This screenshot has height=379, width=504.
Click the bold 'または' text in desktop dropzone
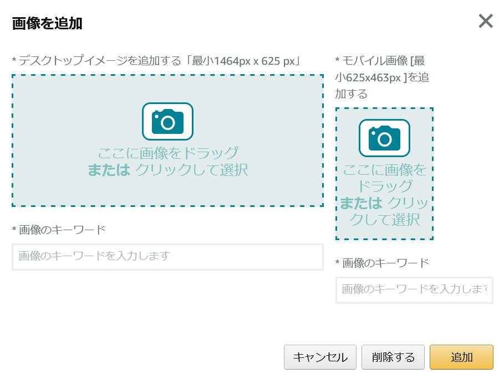coord(109,170)
